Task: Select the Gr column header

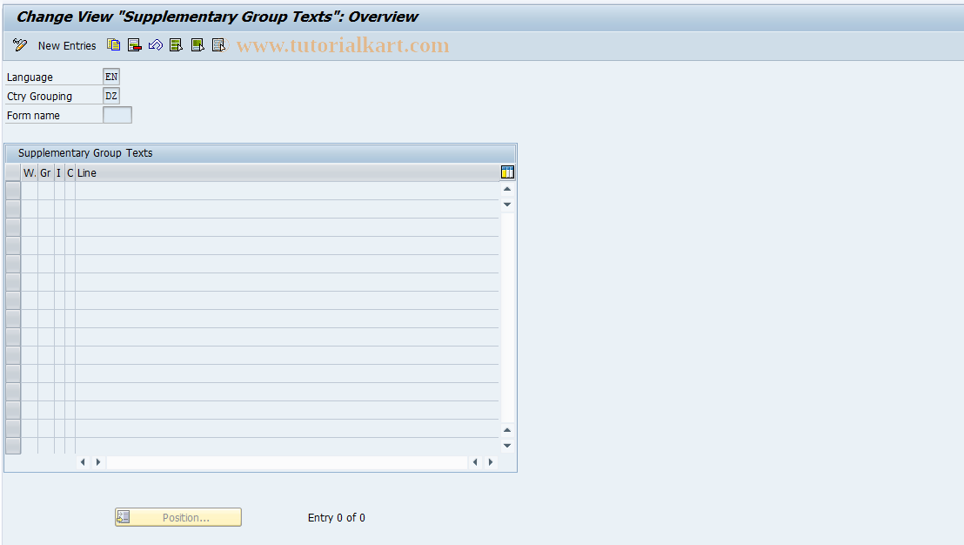Action: (46, 173)
